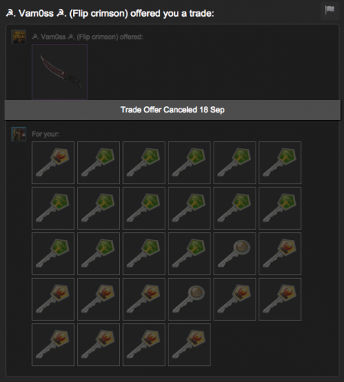Screen dimensions: 344x382
Task: Select the last green key in row three
Action: point(189,254)
